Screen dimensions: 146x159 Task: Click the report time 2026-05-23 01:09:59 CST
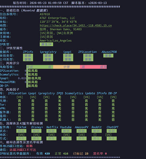click(49, 3)
